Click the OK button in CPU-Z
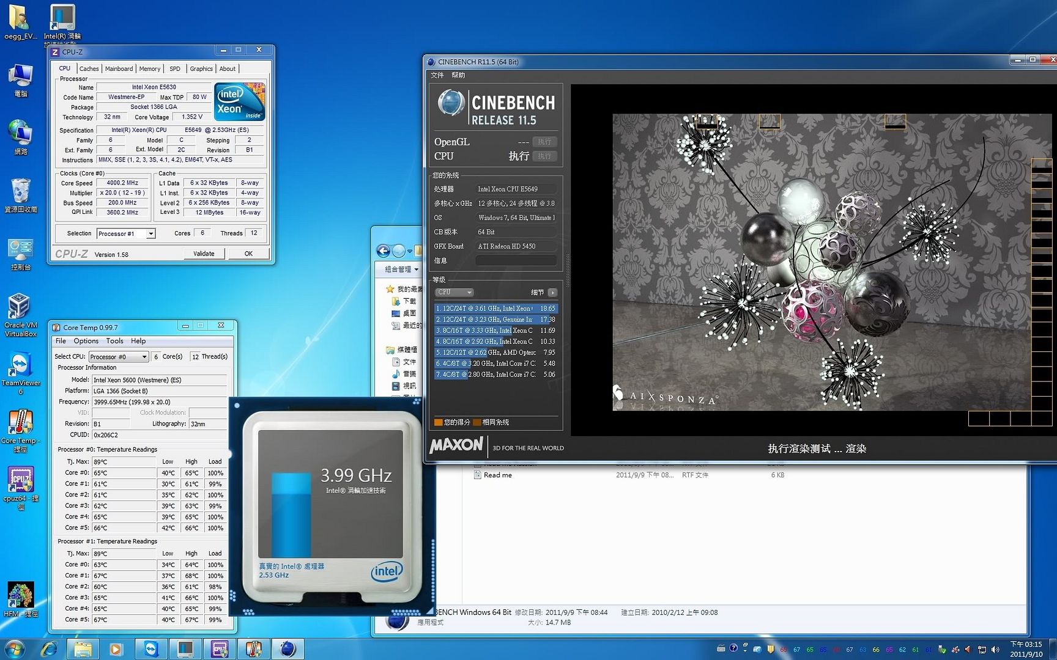The width and height of the screenshot is (1057, 660). 248,254
